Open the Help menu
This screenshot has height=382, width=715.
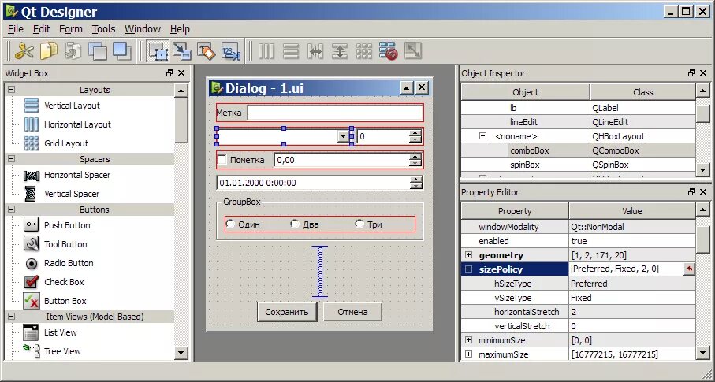(180, 29)
